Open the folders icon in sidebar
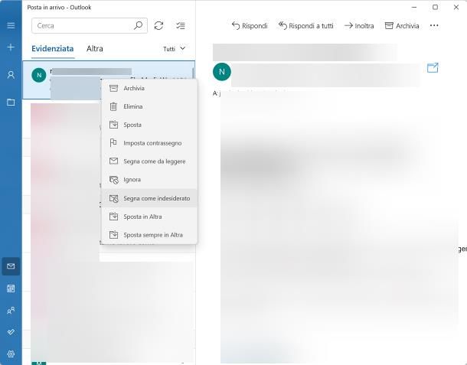This screenshot has width=467, height=365. pos(11,103)
